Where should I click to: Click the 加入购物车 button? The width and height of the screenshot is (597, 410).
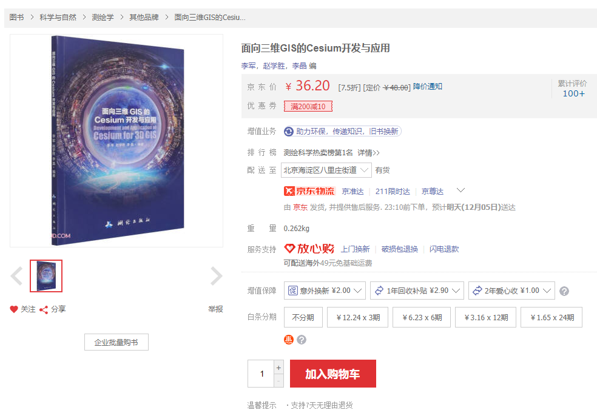(332, 374)
